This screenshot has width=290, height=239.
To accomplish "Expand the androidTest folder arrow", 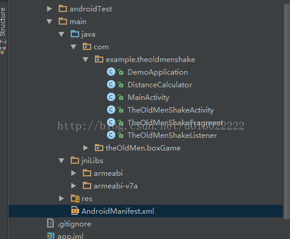I will pos(50,9).
